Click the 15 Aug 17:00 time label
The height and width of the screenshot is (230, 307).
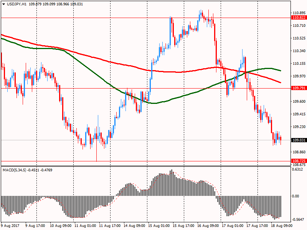183,226
